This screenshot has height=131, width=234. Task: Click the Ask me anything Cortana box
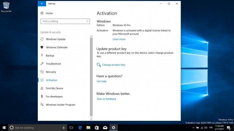tap(37, 128)
